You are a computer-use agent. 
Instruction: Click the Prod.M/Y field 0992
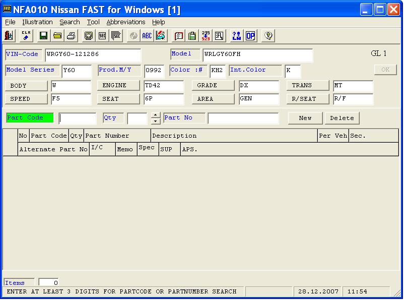click(x=154, y=71)
